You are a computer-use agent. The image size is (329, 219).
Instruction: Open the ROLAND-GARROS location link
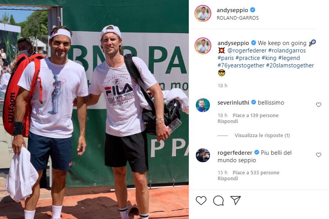point(237,18)
